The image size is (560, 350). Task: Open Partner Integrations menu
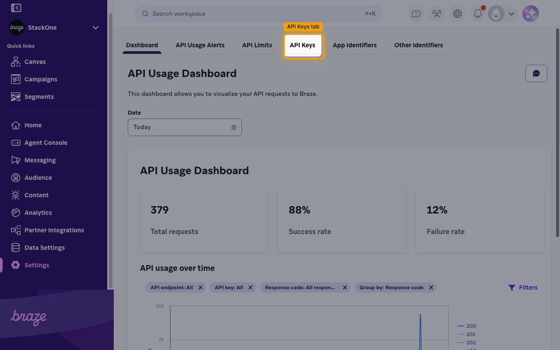pos(54,230)
